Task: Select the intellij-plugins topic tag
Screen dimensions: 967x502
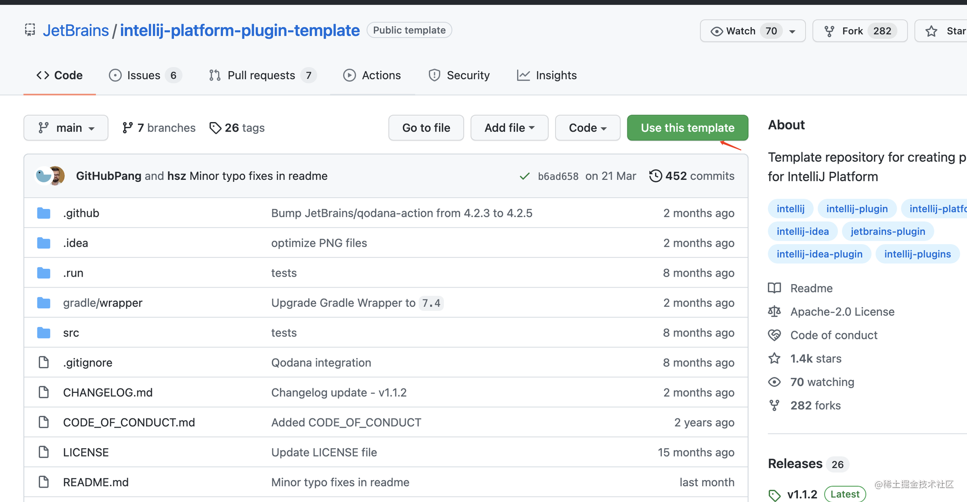Action: click(x=918, y=254)
